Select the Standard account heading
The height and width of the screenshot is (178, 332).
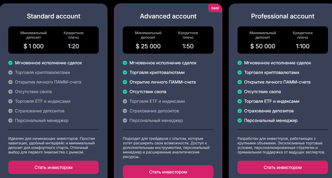pyautogui.click(x=54, y=16)
